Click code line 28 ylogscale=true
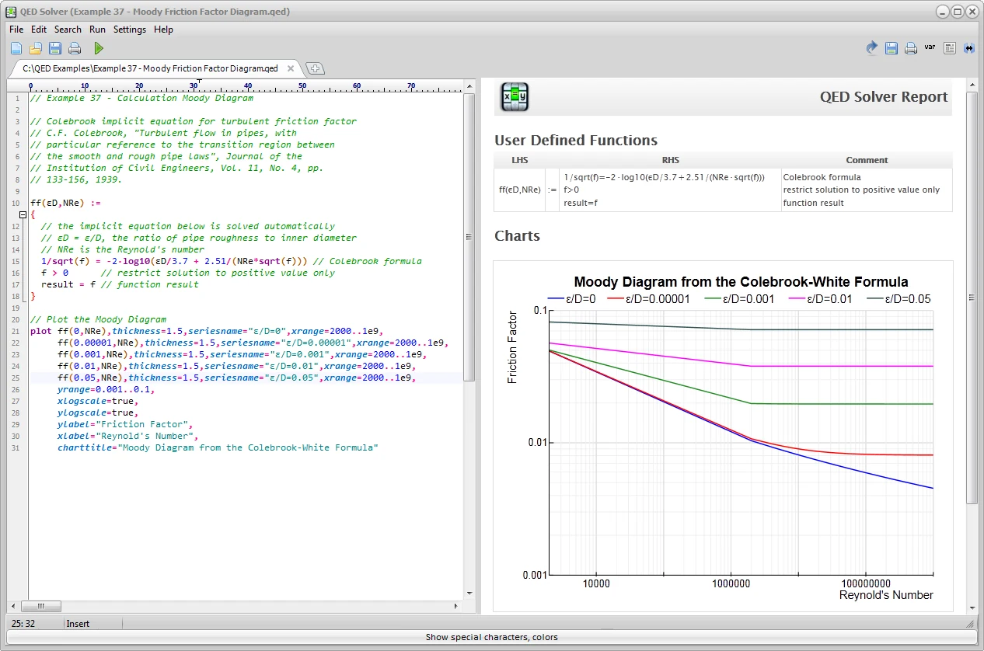The width and height of the screenshot is (984, 651). click(97, 413)
